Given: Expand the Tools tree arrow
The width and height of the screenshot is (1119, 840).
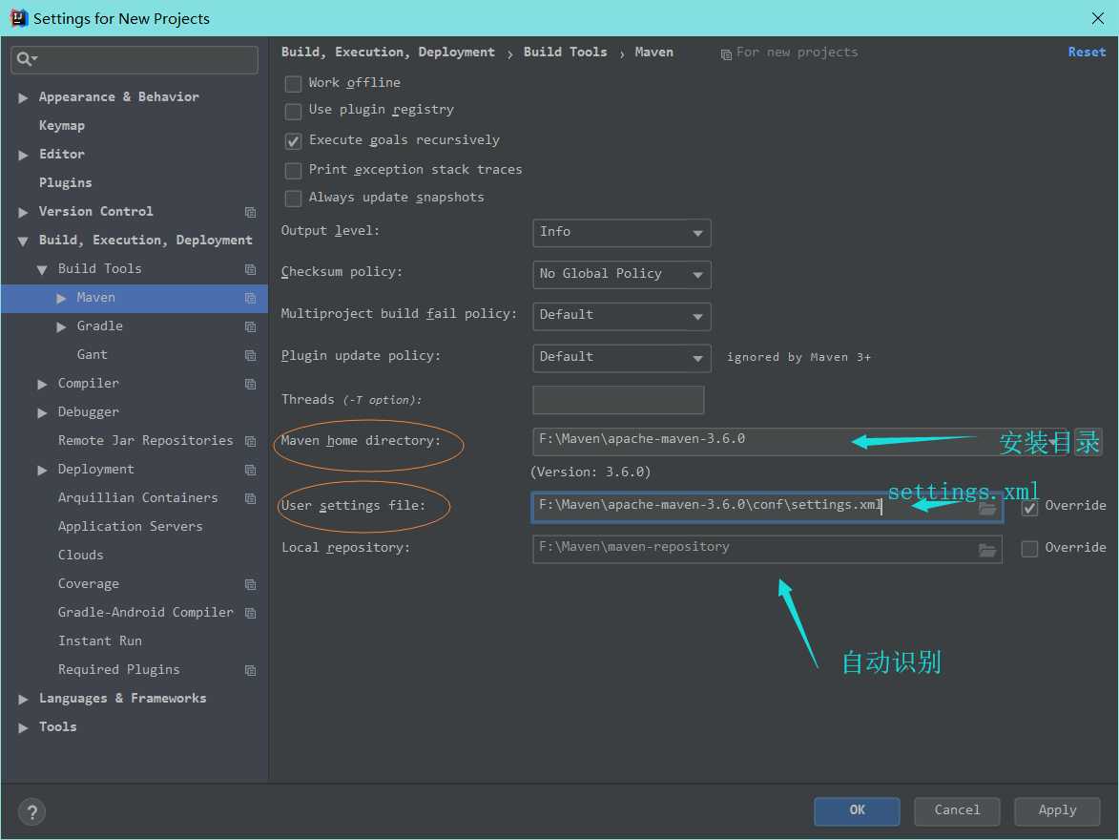Looking at the screenshot, I should point(23,728).
